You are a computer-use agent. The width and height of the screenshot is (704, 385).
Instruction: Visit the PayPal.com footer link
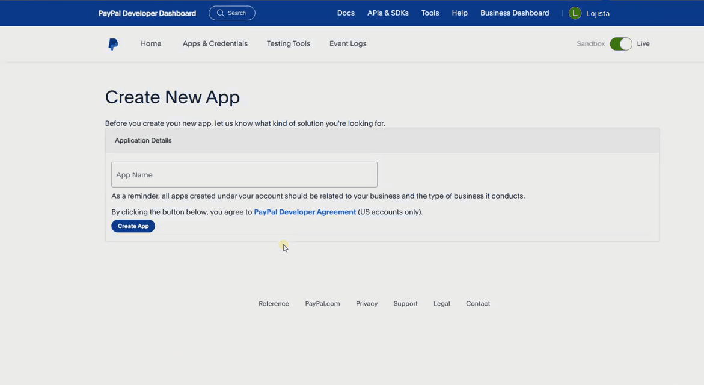322,304
